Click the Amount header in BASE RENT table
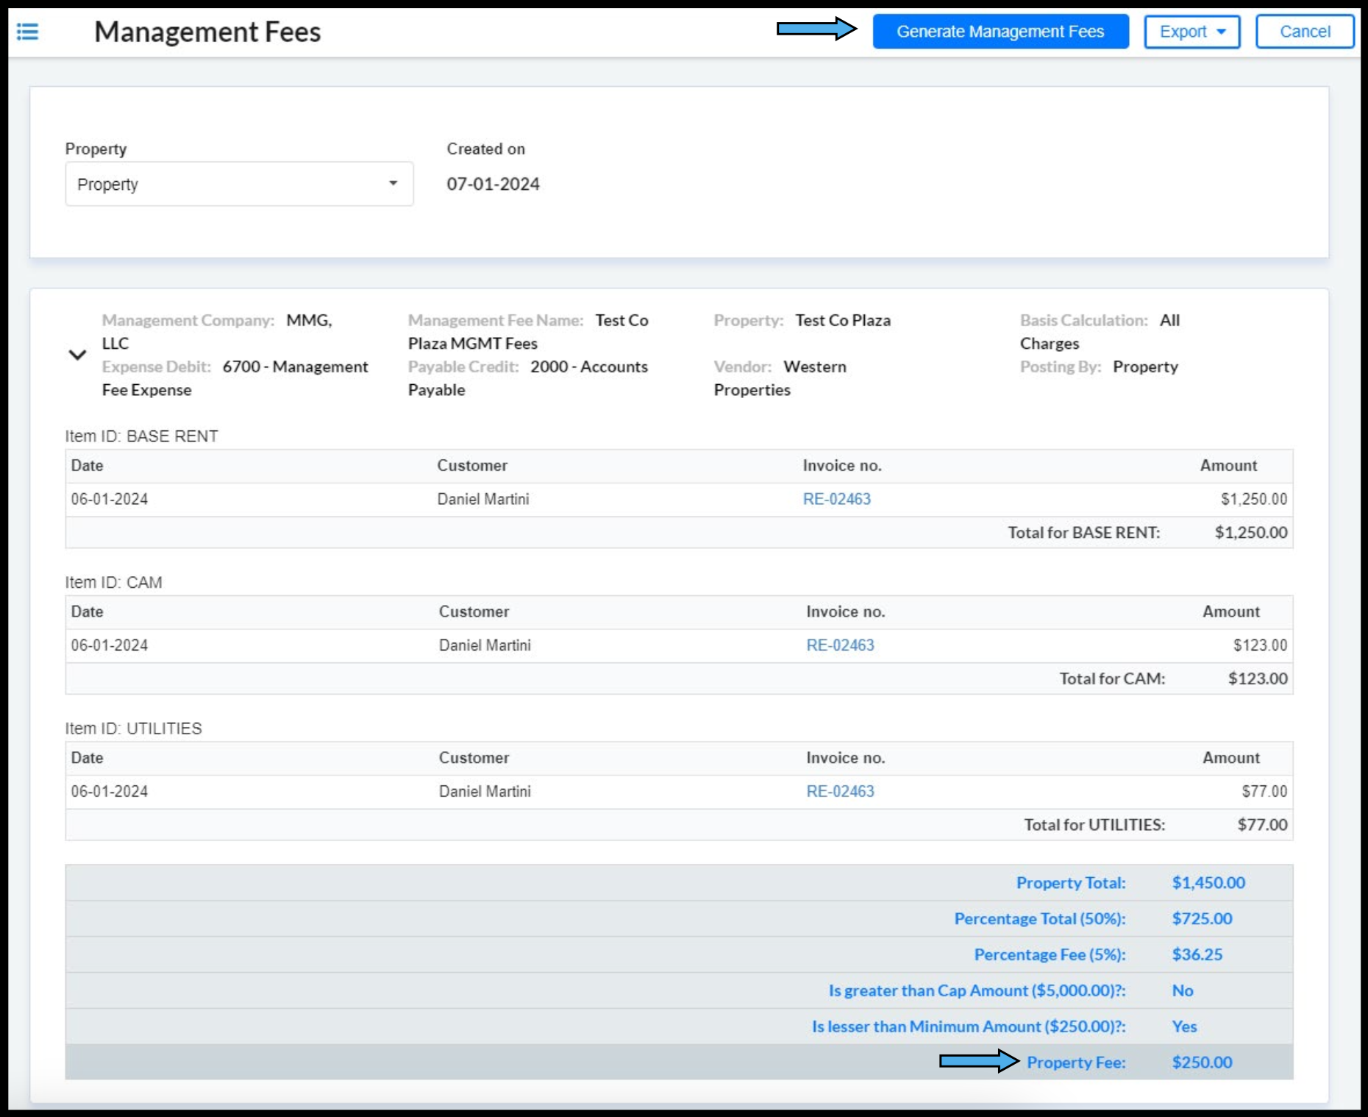Image resolution: width=1368 pixels, height=1117 pixels. (x=1228, y=465)
